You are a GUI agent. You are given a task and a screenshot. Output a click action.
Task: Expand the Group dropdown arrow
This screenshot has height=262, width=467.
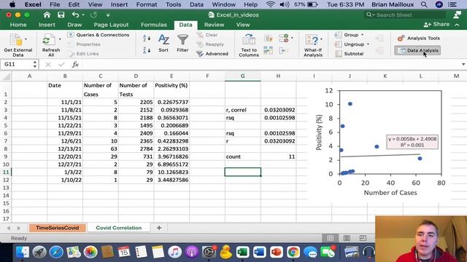(x=362, y=35)
